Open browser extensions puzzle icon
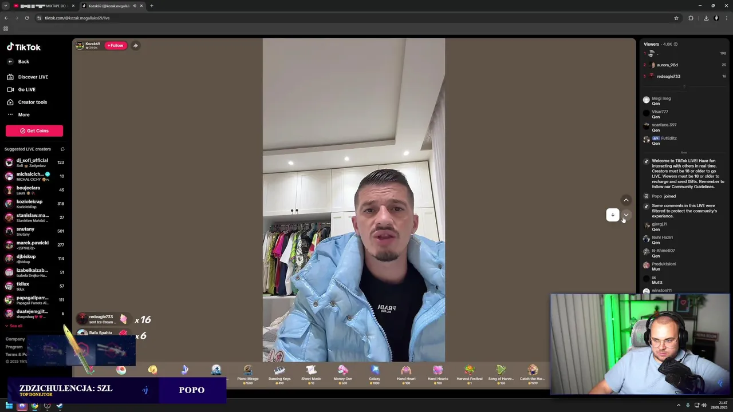This screenshot has width=733, height=412. click(x=691, y=18)
